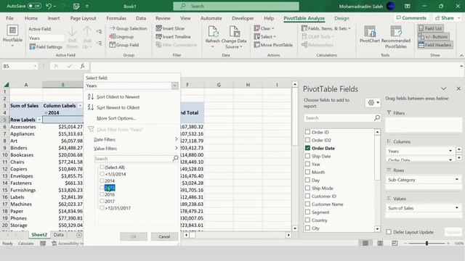
Task: Check the (Select All) box
Action: point(102,167)
